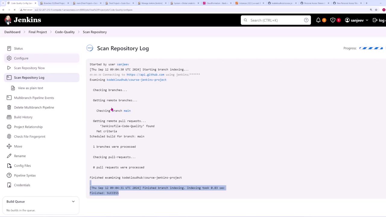This screenshot has width=386, height=217.
Task: Click '0 pull requests were processed' line
Action: [119, 167]
